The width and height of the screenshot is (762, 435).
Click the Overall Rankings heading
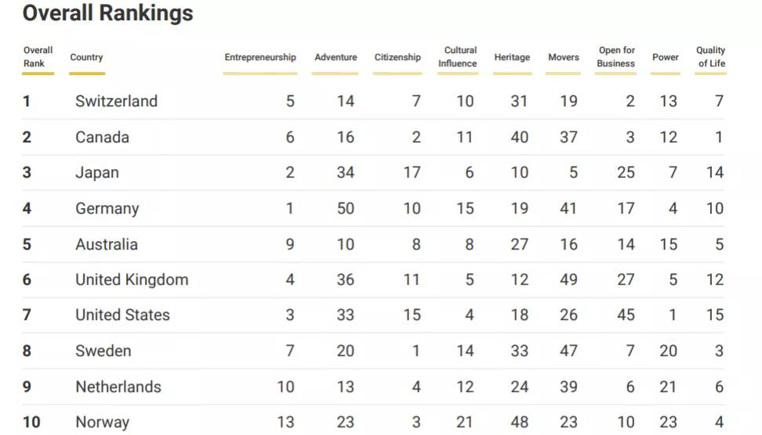coord(107,13)
